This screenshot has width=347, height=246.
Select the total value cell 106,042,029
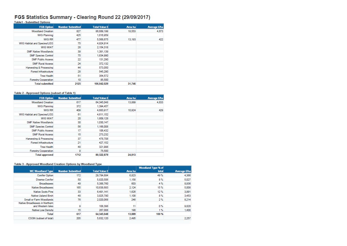click(100, 84)
